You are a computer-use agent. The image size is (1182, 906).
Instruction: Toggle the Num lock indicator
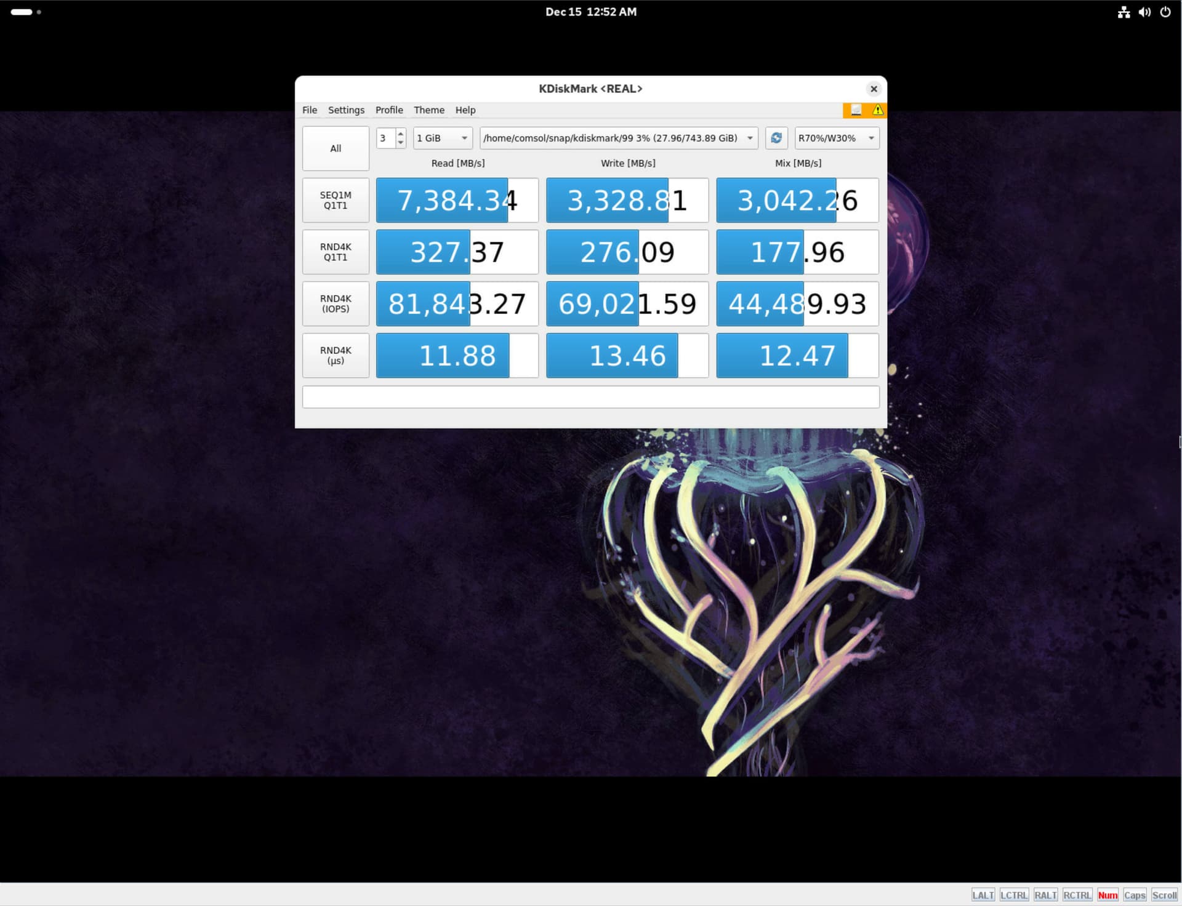[x=1108, y=895]
